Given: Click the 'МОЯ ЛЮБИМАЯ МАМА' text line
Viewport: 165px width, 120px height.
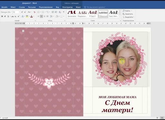Looking at the screenshot, I should click(118, 97).
